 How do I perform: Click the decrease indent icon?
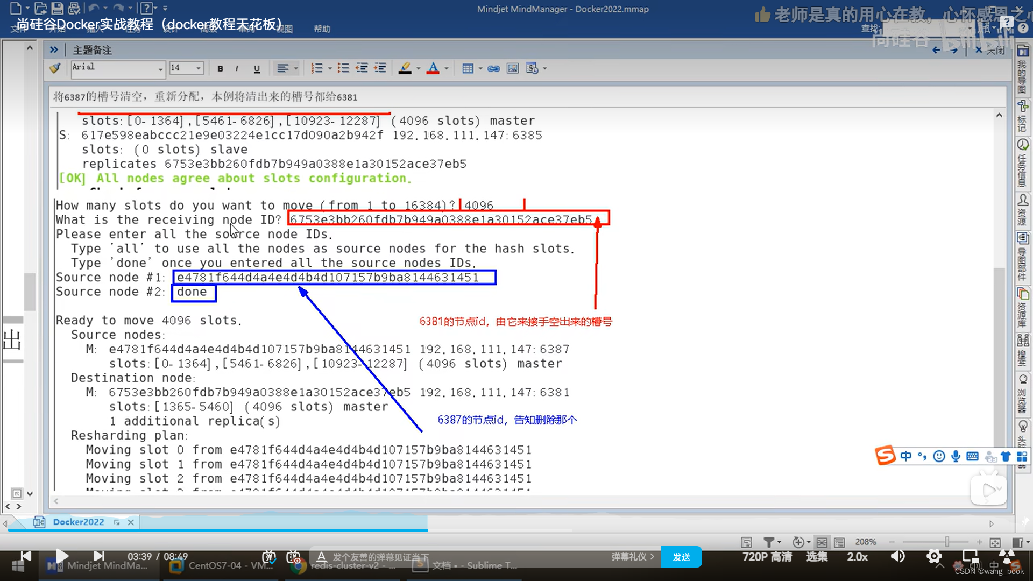click(x=362, y=68)
